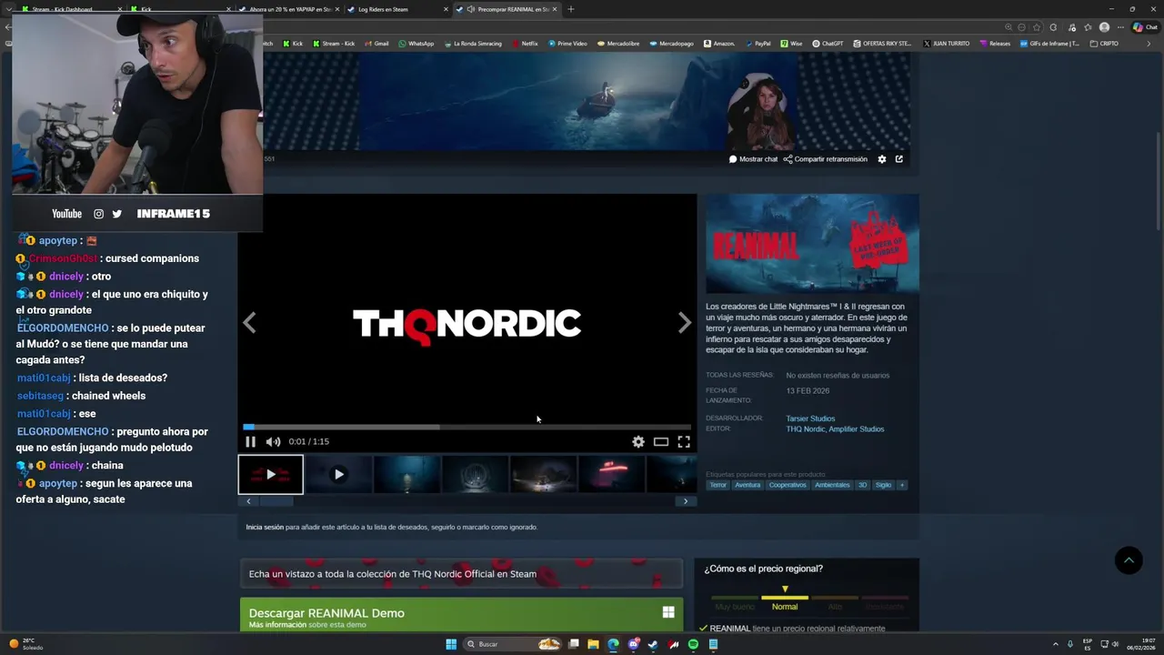Open Discord from the taskbar

(x=633, y=644)
